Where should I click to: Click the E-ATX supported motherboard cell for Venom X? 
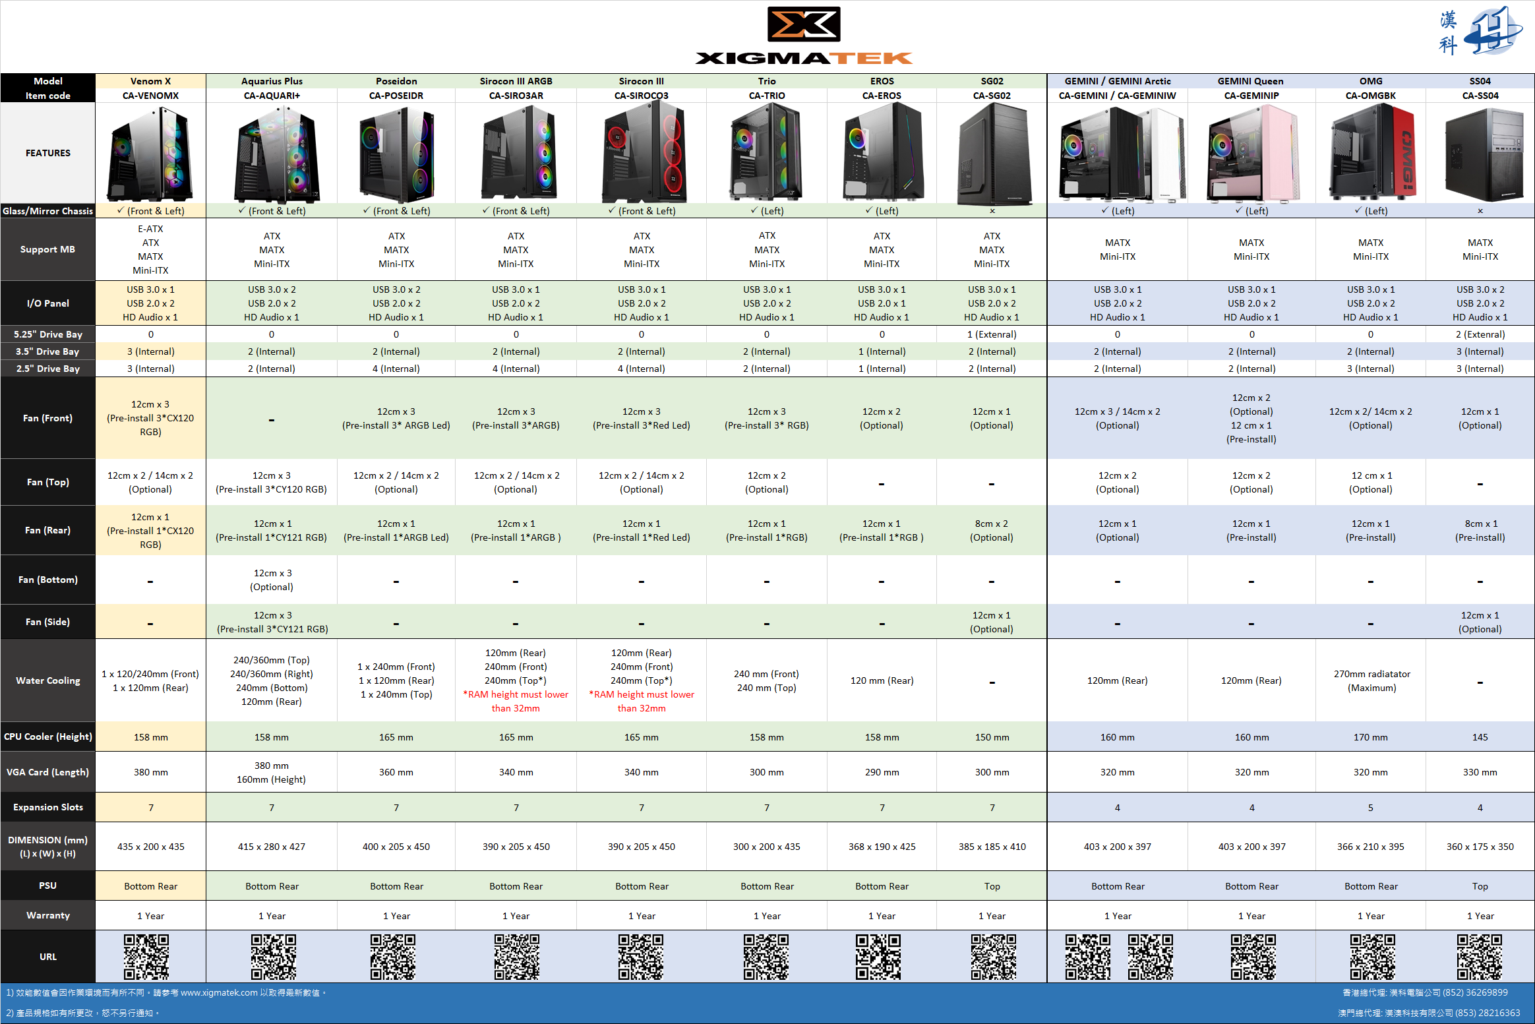click(x=150, y=249)
